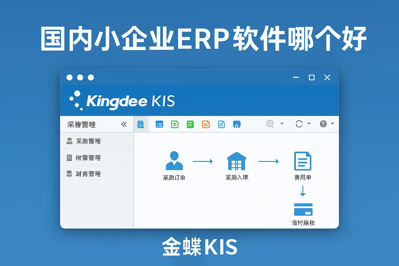This screenshot has width=399, height=266.
Task: Click the gray magnifier search icon
Action: coord(270,124)
